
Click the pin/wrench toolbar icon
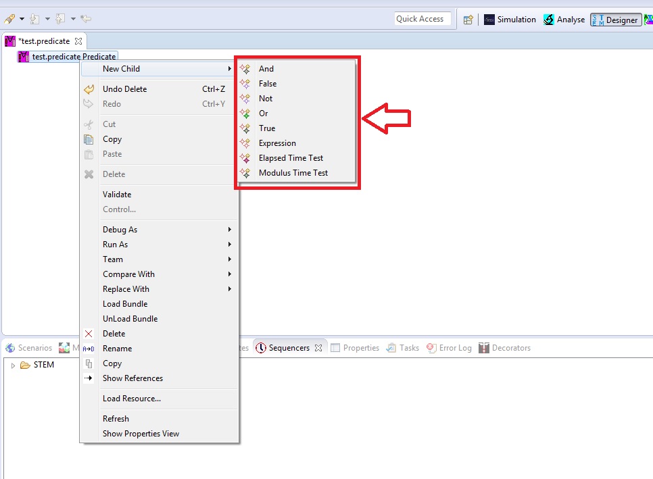pos(9,19)
